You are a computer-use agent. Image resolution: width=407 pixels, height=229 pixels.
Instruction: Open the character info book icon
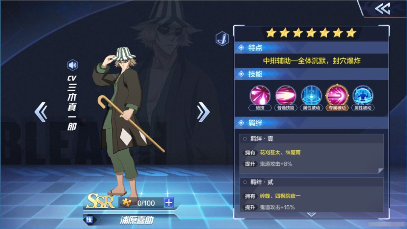[x=222, y=39]
